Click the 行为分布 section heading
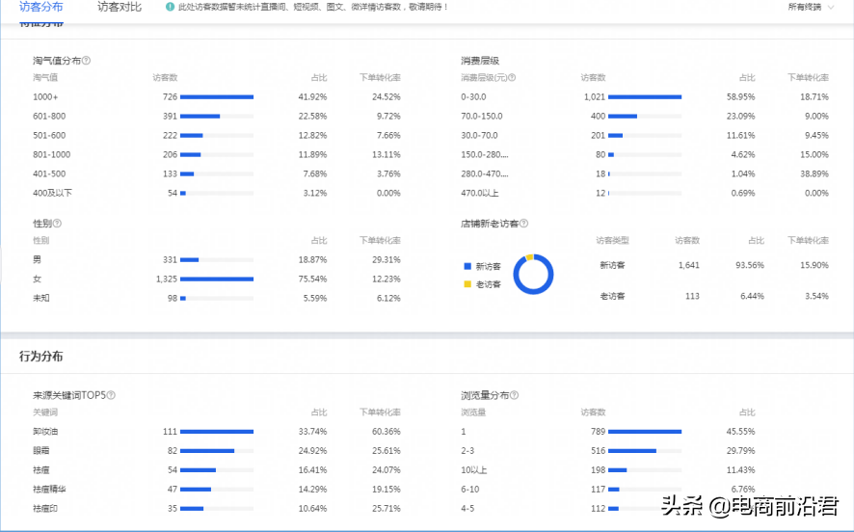This screenshot has width=854, height=532. (x=40, y=357)
